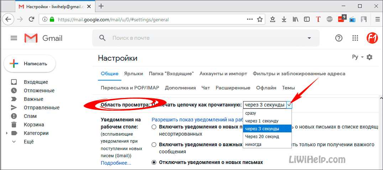Click Разрешить показ уведомлений link

(x=197, y=120)
